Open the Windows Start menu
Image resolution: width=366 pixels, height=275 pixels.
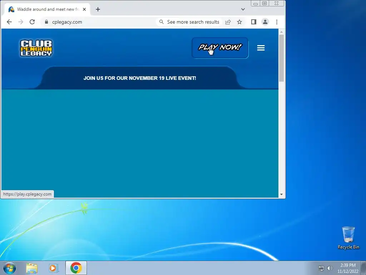10,268
